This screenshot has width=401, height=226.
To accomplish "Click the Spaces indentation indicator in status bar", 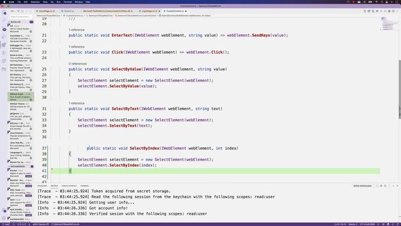I will (x=353, y=224).
